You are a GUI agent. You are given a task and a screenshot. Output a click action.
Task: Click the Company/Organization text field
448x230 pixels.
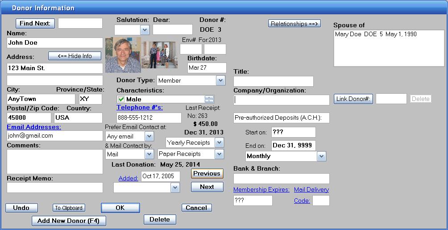pyautogui.click(x=281, y=100)
